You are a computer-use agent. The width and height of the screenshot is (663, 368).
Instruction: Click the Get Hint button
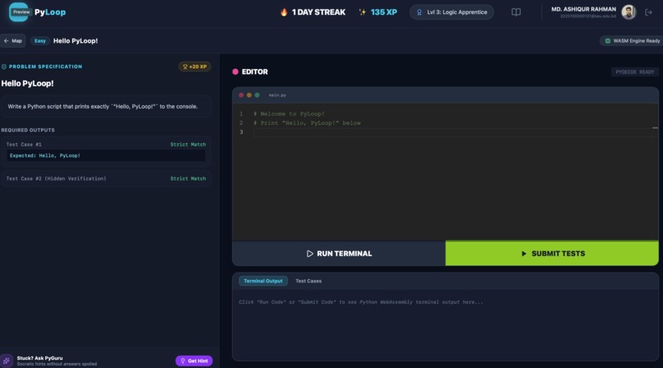pyautogui.click(x=194, y=361)
